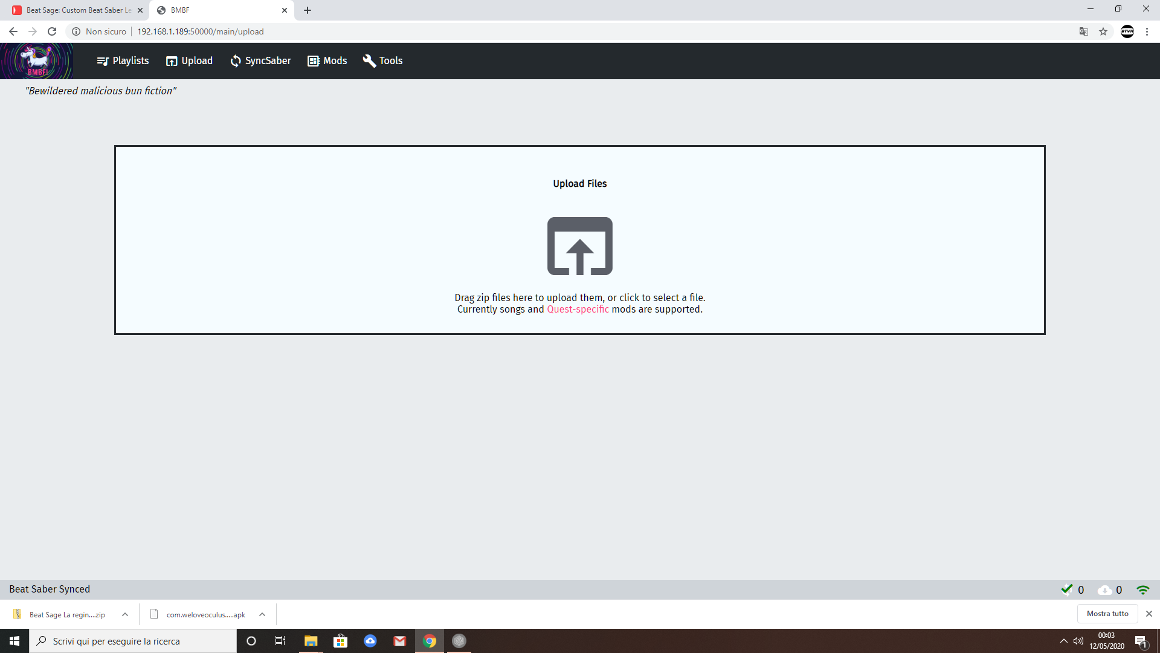Switch to the BMBF browser tab
The width and height of the screenshot is (1160, 653).
pos(221,10)
